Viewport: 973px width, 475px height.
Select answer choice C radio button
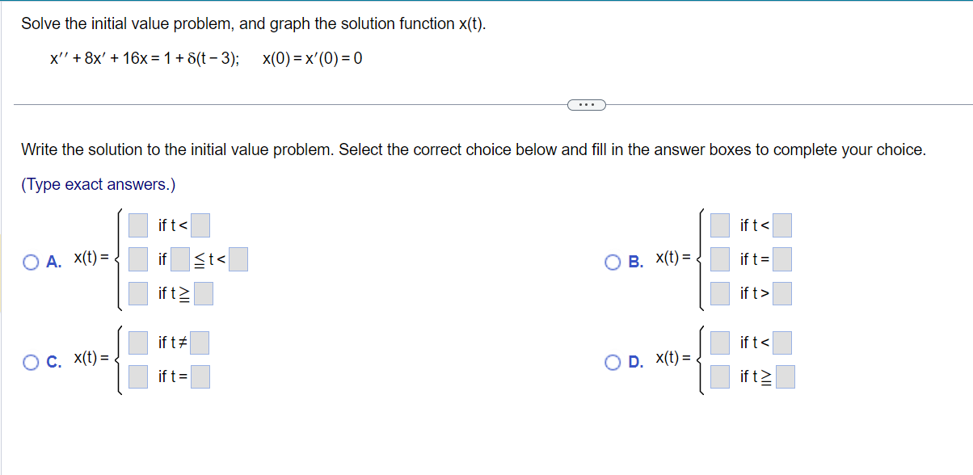coord(31,361)
